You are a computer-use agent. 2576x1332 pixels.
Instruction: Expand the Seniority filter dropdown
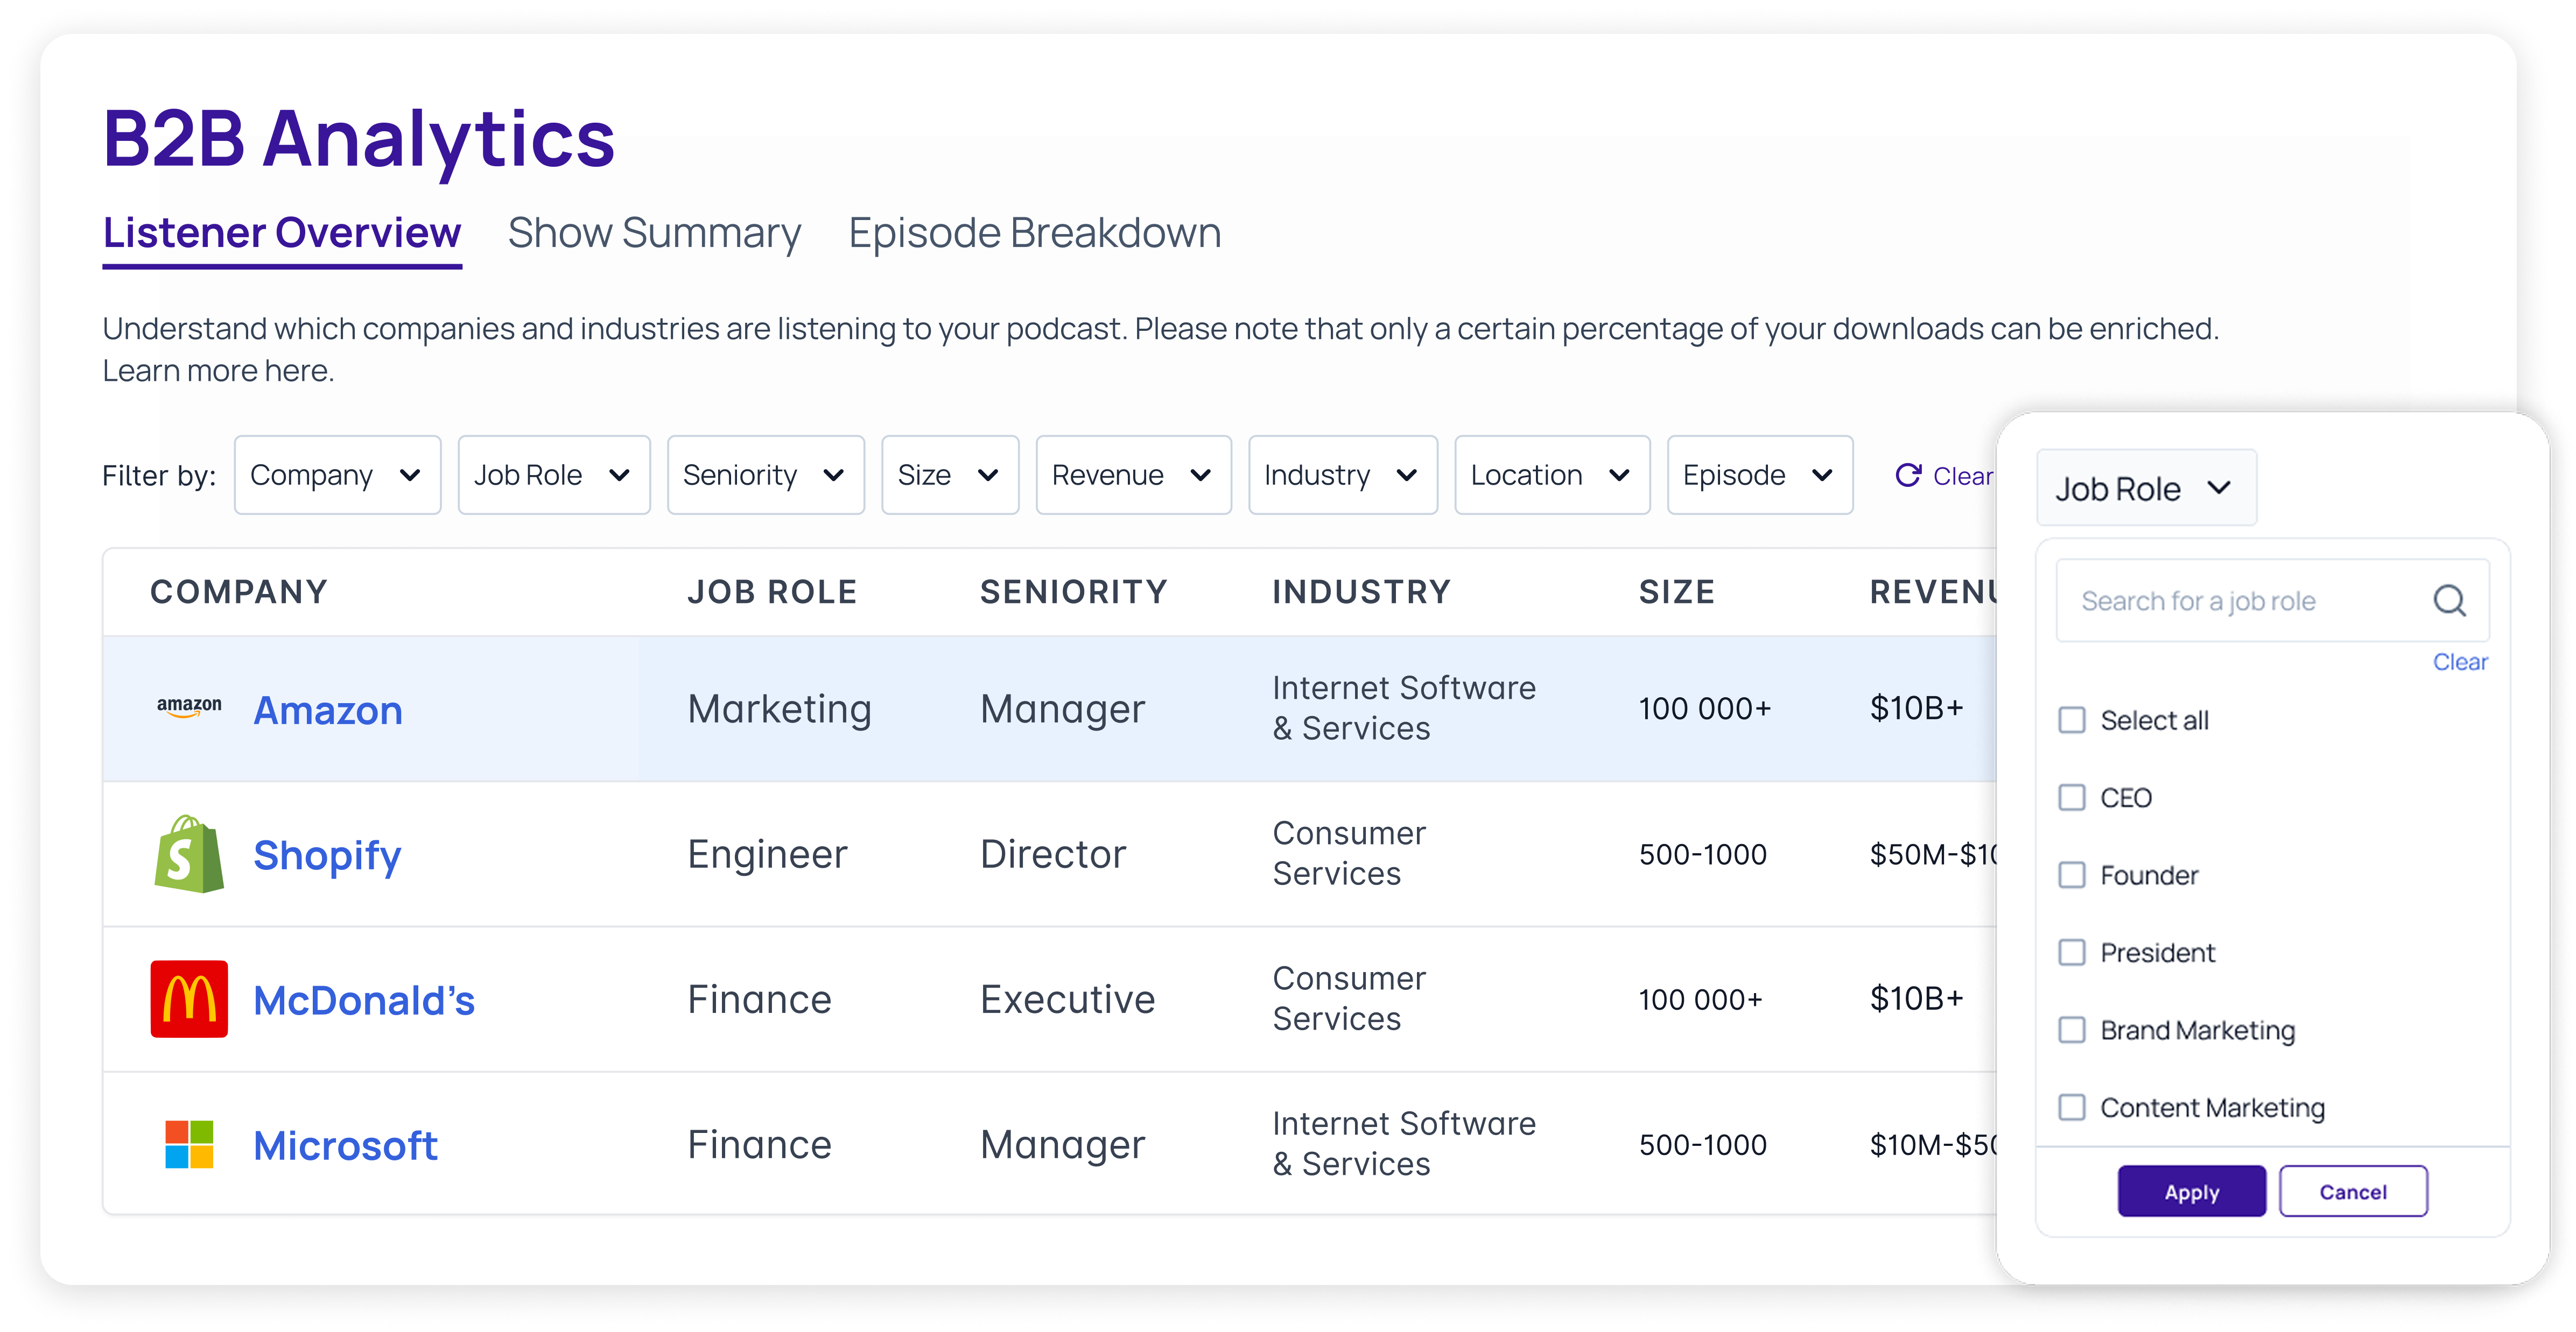pyautogui.click(x=765, y=476)
